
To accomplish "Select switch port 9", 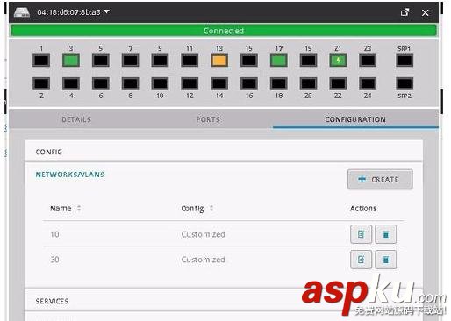I will pyautogui.click(x=160, y=61).
